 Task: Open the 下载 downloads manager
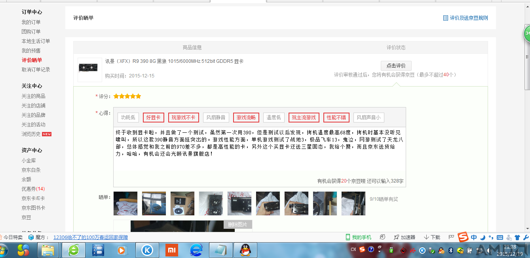tap(432, 237)
